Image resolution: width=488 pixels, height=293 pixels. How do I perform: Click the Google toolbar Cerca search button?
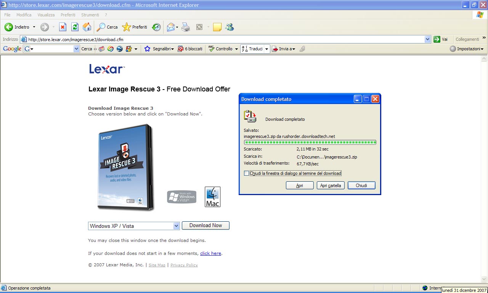pos(87,49)
